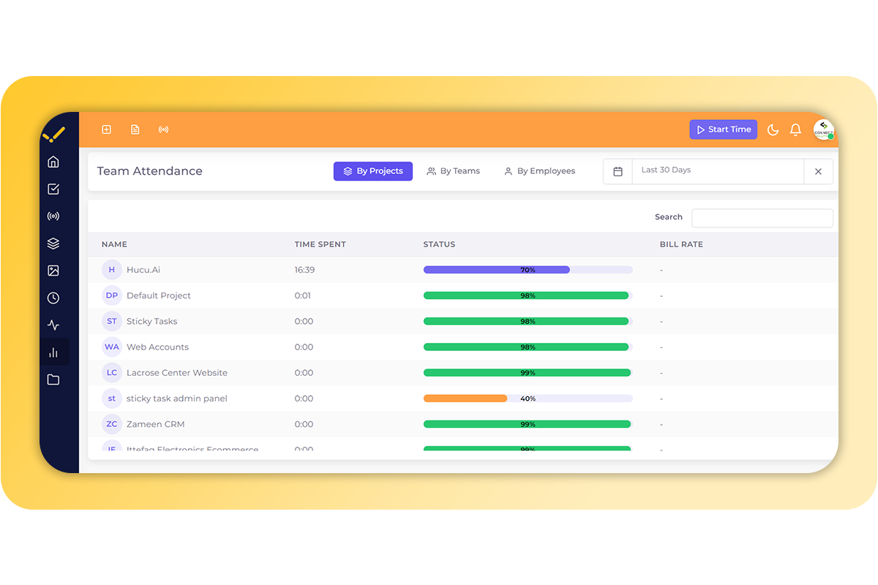Click the Start Time button
Viewport: 878px width, 585px height.
pos(723,129)
